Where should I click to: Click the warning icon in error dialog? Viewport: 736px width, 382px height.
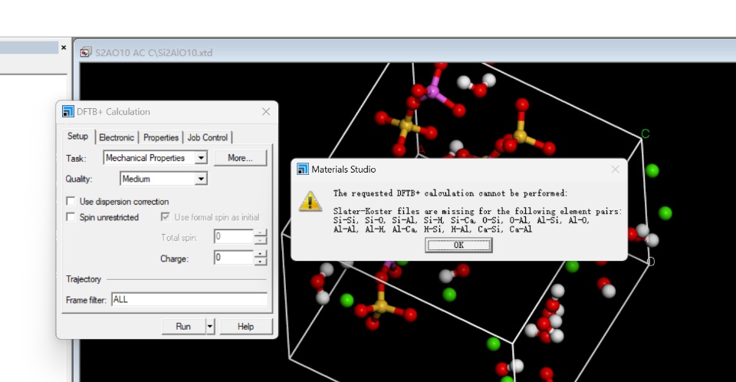pos(310,201)
